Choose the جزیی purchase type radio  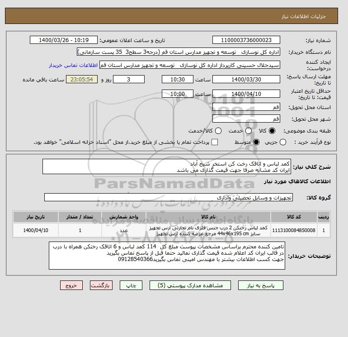point(283,142)
